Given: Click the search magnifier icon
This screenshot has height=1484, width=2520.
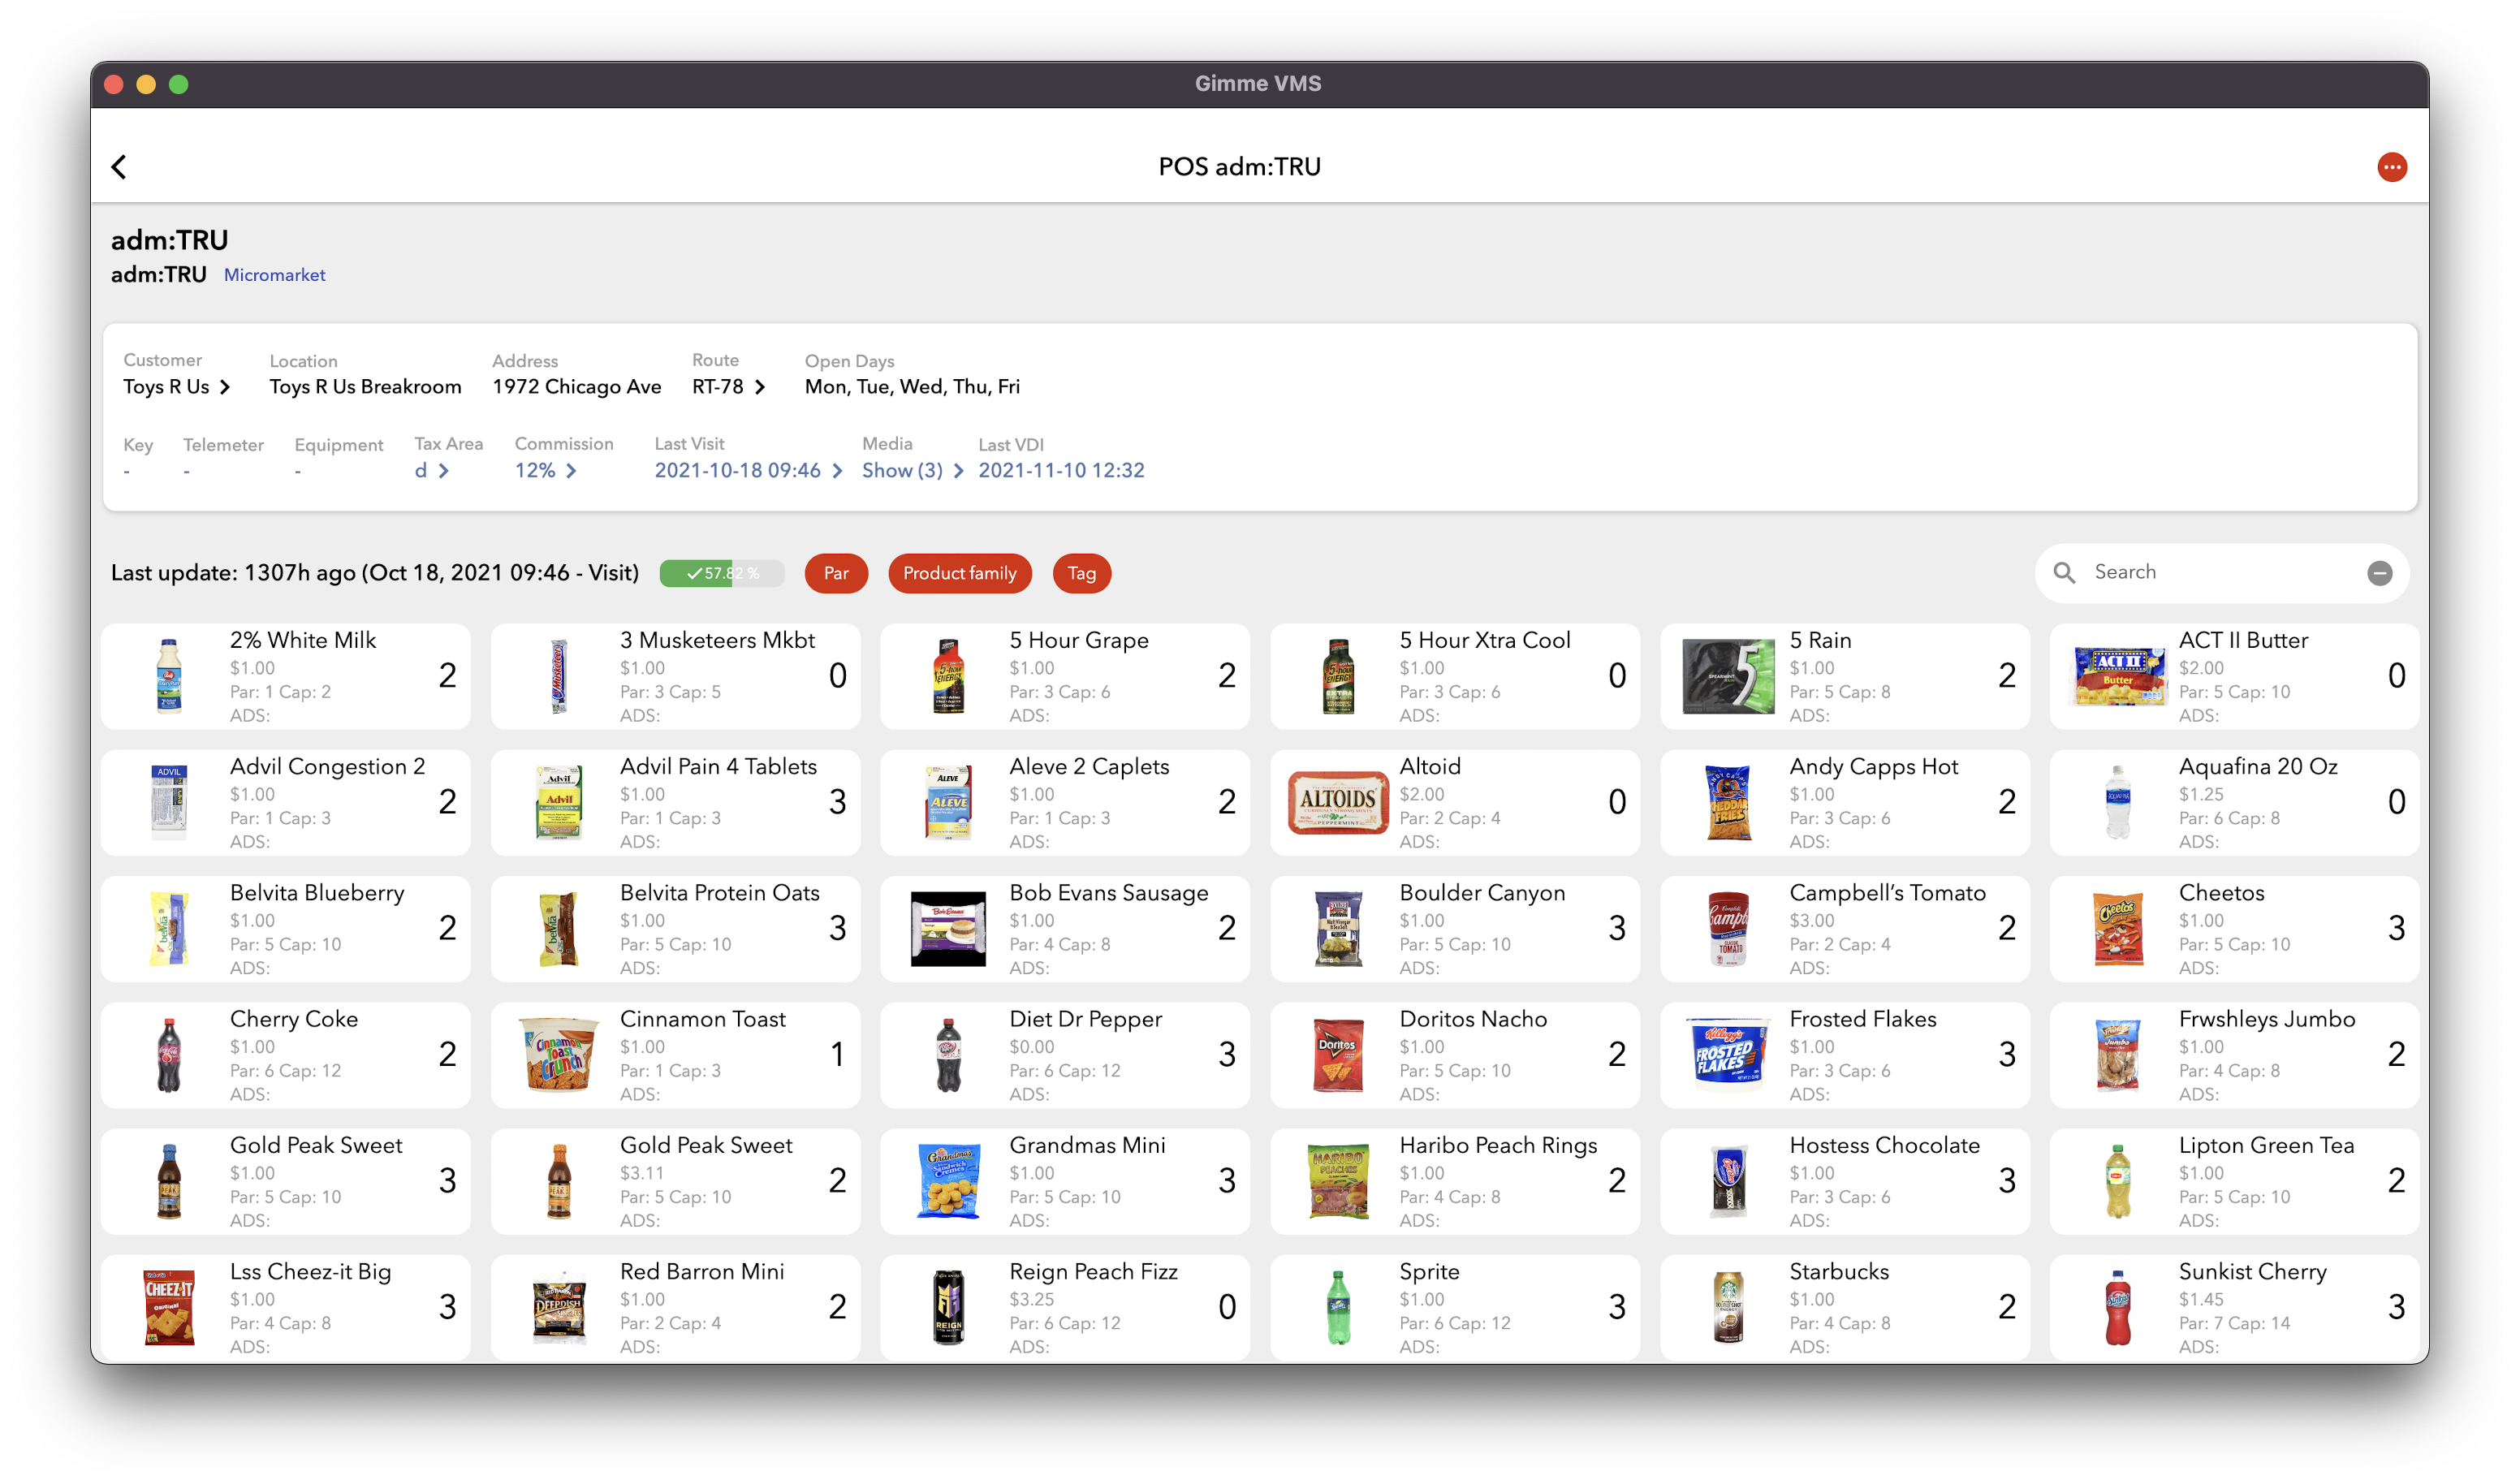Looking at the screenshot, I should click(x=2063, y=572).
